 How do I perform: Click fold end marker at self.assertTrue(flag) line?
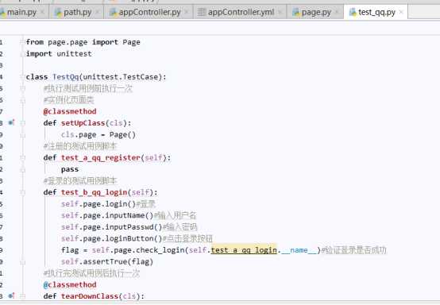[22, 262]
